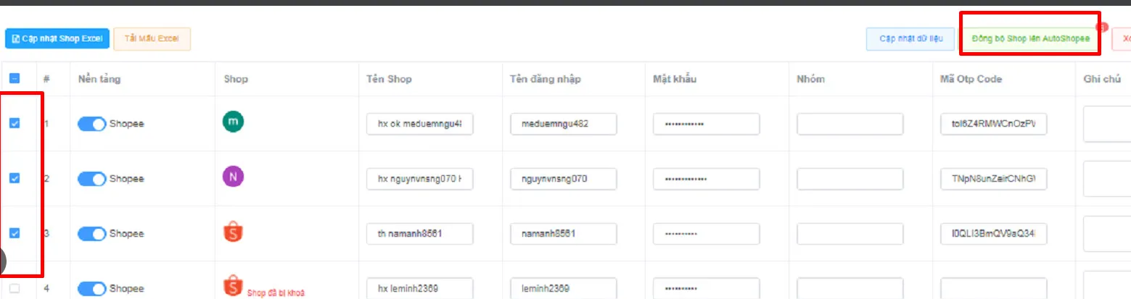Click Ghi chú field in namanh8561 row

pos(1107,234)
